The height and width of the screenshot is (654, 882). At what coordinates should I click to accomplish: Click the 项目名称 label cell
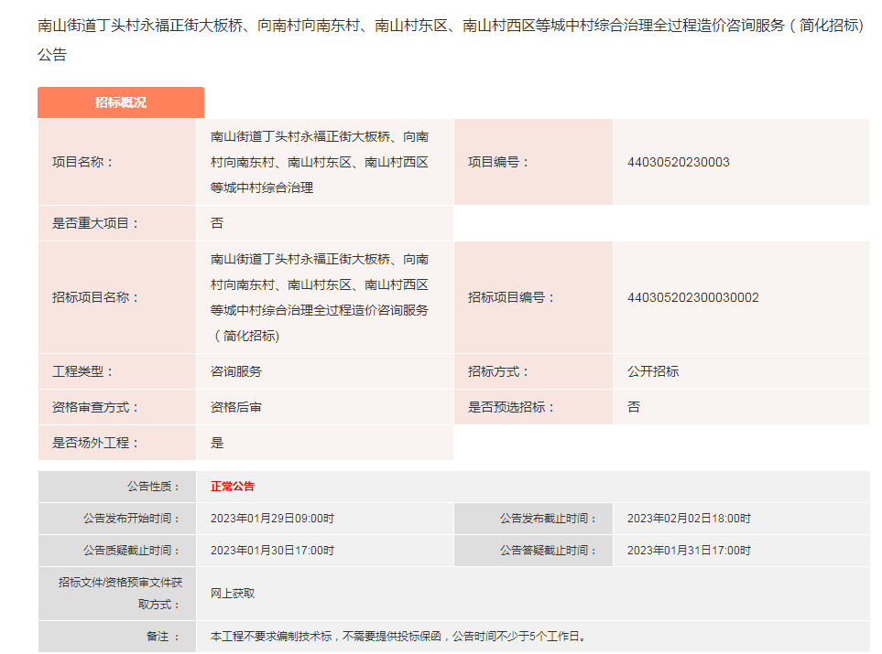[x=82, y=162]
